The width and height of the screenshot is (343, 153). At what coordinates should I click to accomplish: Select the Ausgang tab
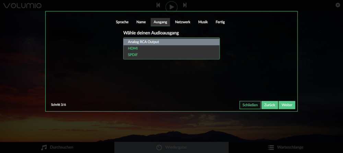pos(160,22)
